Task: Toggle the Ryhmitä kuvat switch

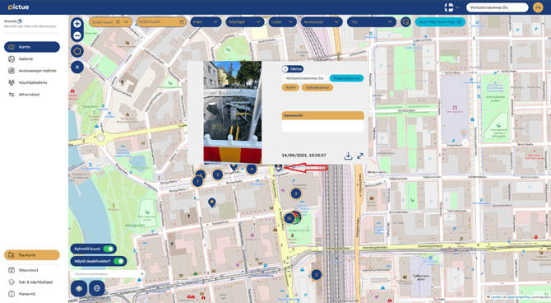Action: pos(109,249)
